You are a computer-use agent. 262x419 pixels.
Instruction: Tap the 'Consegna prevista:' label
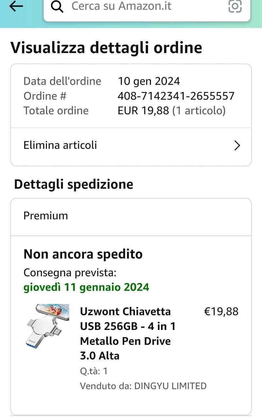70,272
